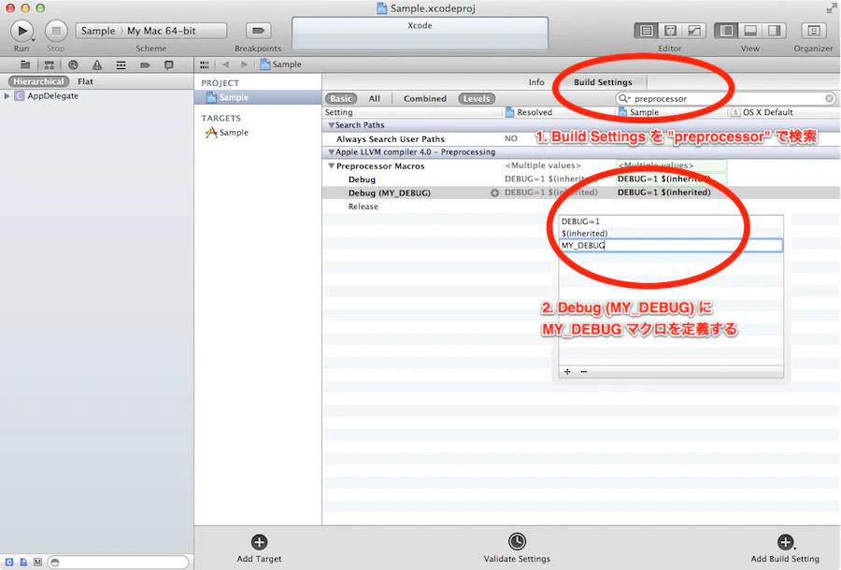Clear the preprocessor search text
The image size is (841, 570).
[x=829, y=99]
